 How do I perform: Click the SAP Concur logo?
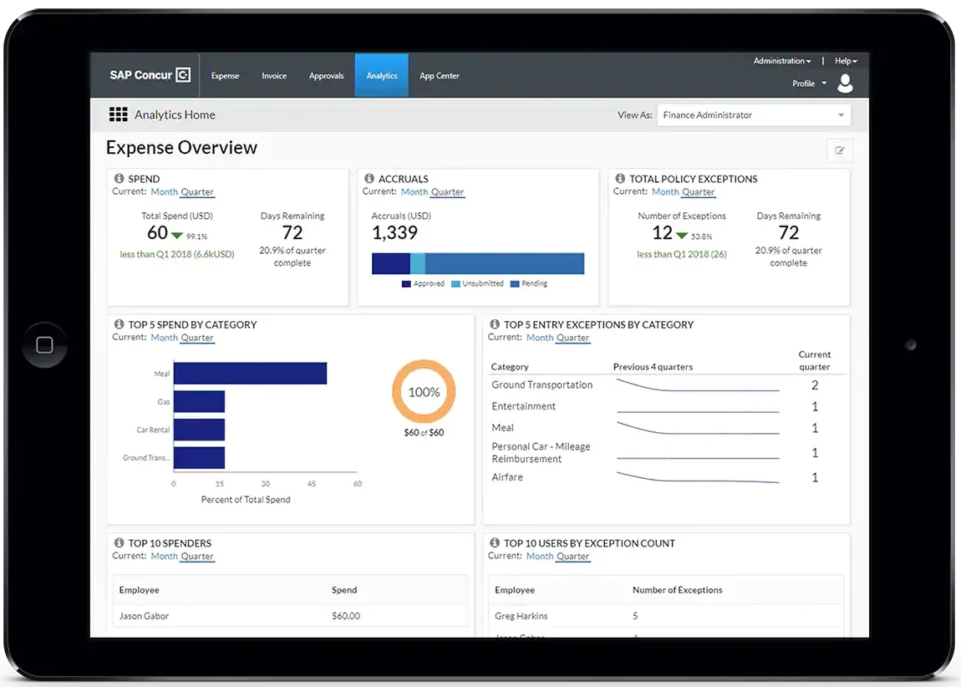150,75
